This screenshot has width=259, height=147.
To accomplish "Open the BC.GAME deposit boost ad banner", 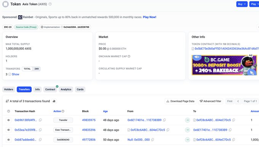I will (224, 65).
